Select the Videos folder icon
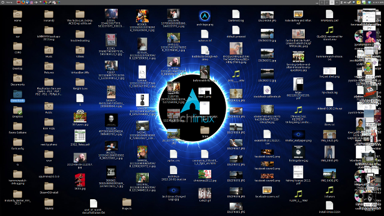The height and width of the screenshot is (216, 384). [x=80, y=52]
